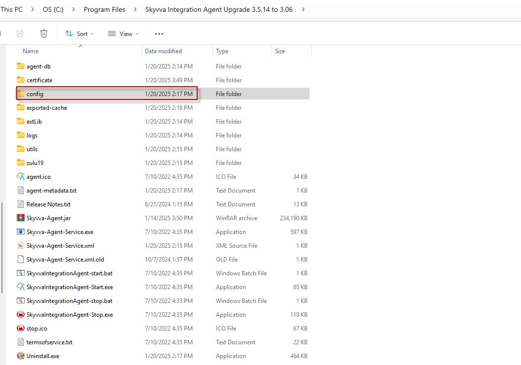Click the Program Files breadcrumb
Viewport: 521px width, 365px height.
pyautogui.click(x=104, y=9)
